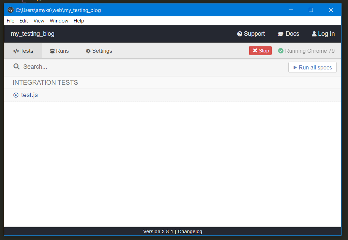The image size is (348, 240).
Task: Stop the running browser
Action: pyautogui.click(x=260, y=50)
